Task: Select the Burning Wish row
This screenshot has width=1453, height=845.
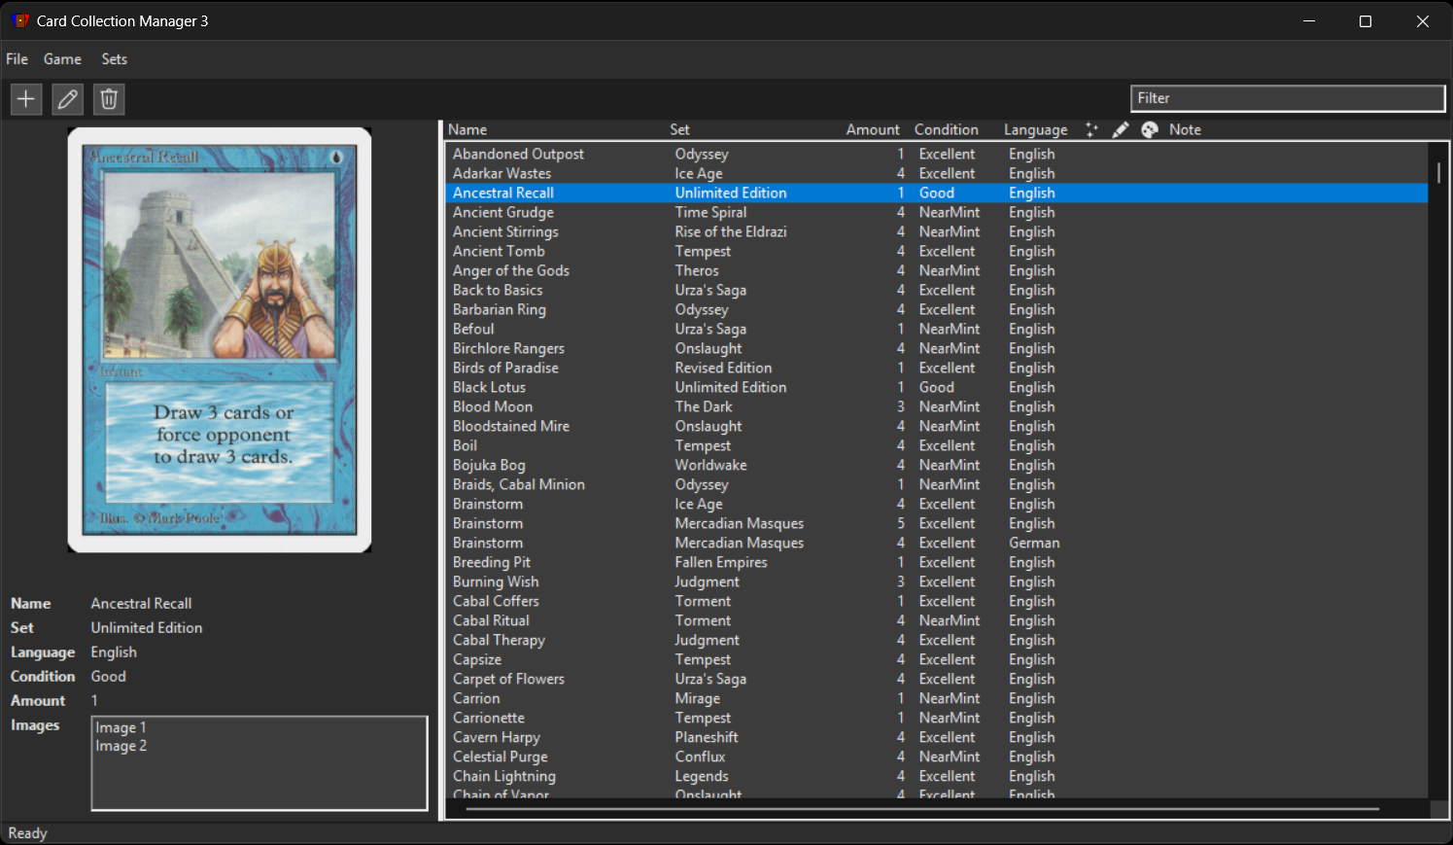Action: (937, 581)
